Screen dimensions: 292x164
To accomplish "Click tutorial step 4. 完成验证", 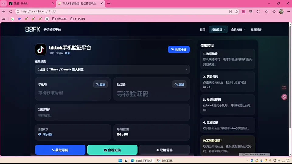I will (228, 125).
